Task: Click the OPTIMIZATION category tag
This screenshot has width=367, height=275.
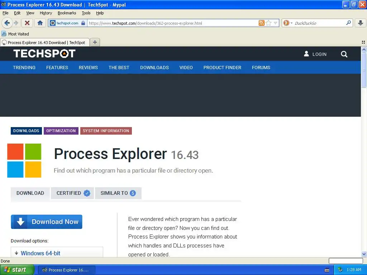Action: (61, 131)
